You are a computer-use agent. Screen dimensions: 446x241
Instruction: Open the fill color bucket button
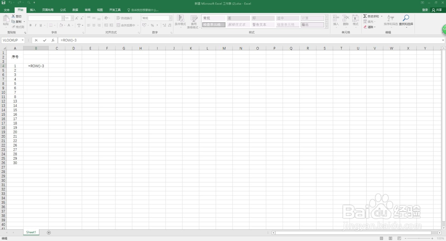[x=61, y=25]
